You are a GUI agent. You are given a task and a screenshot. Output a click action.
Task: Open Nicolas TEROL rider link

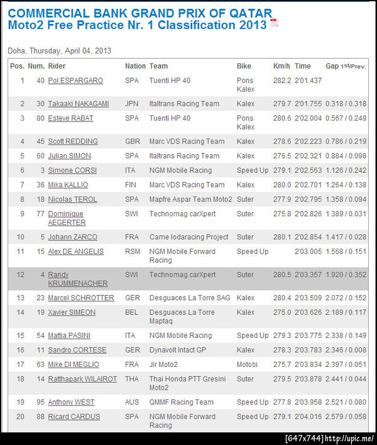[x=72, y=200]
